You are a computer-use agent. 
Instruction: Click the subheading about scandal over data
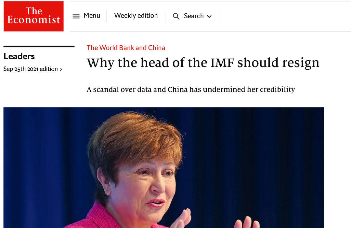tap(191, 90)
